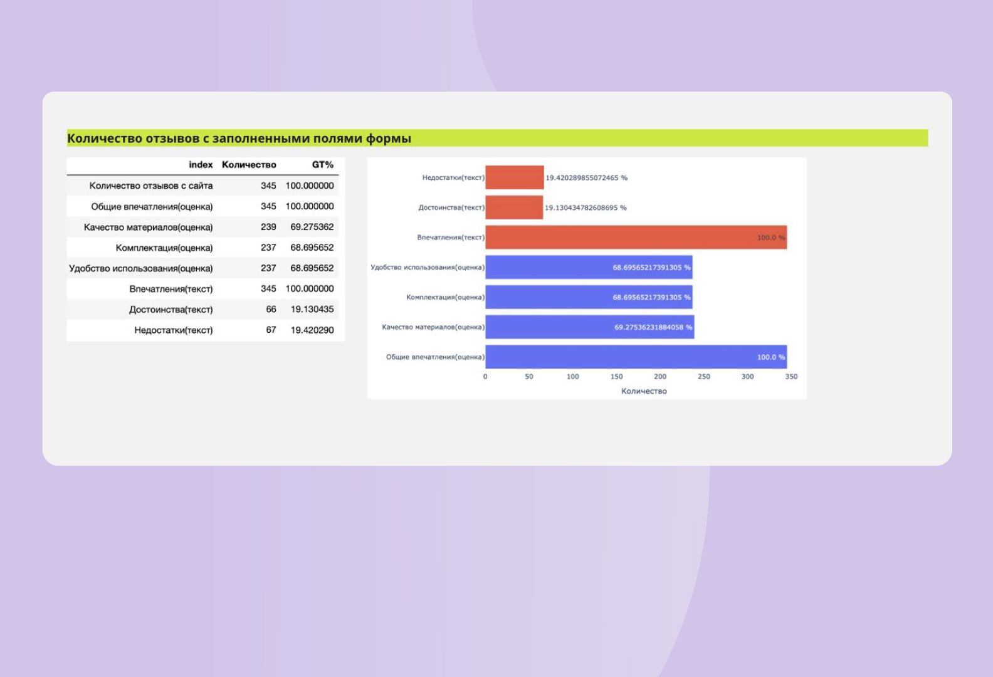Screen dimensions: 993x677
Task: Select 'Качество материалов(оценка)' row label in table
Action: pos(149,227)
